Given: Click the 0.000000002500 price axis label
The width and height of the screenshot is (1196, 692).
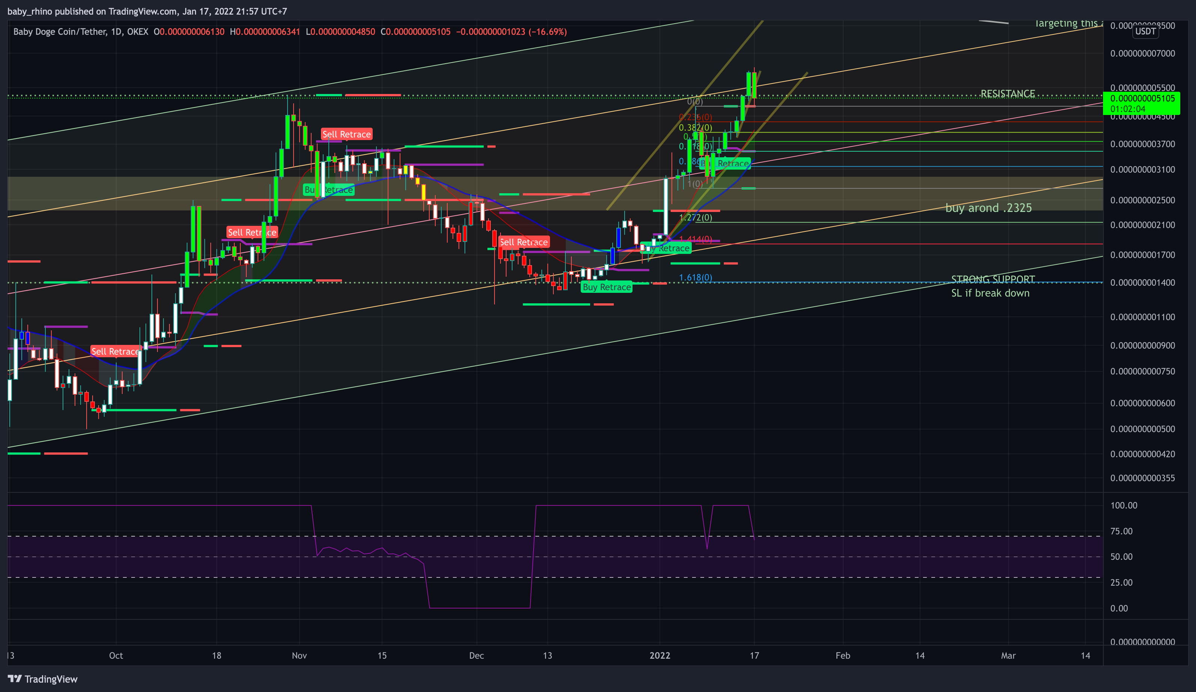Looking at the screenshot, I should [1142, 200].
